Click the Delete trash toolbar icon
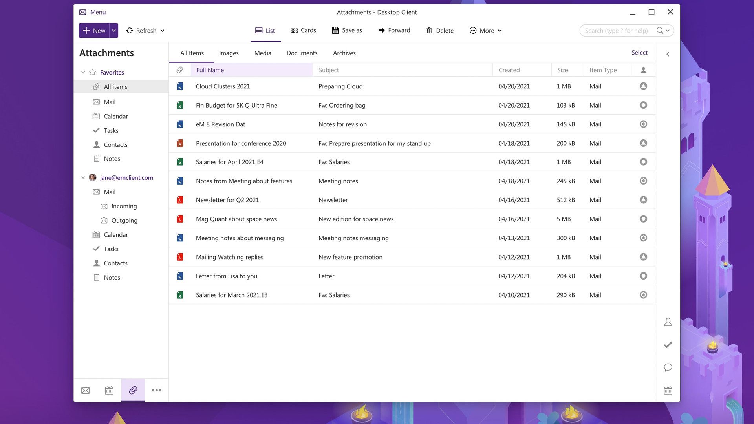The height and width of the screenshot is (424, 754). click(429, 31)
